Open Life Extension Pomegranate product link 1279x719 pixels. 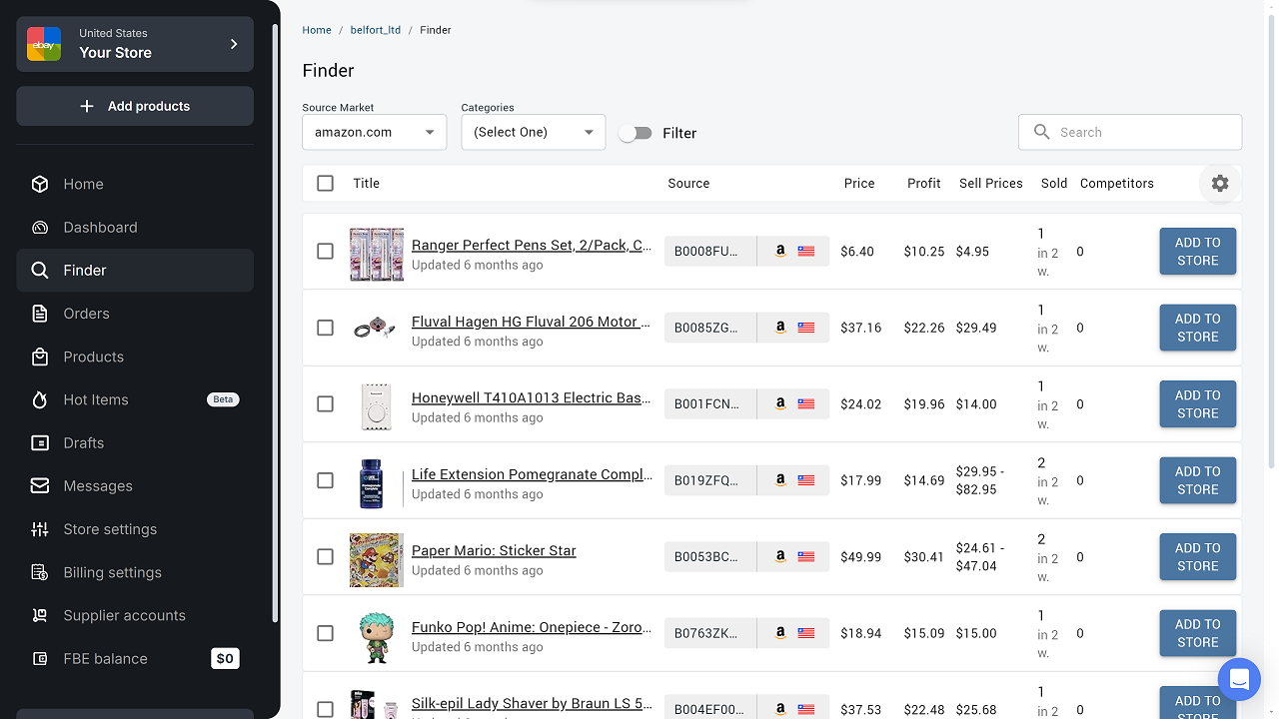[x=532, y=474]
